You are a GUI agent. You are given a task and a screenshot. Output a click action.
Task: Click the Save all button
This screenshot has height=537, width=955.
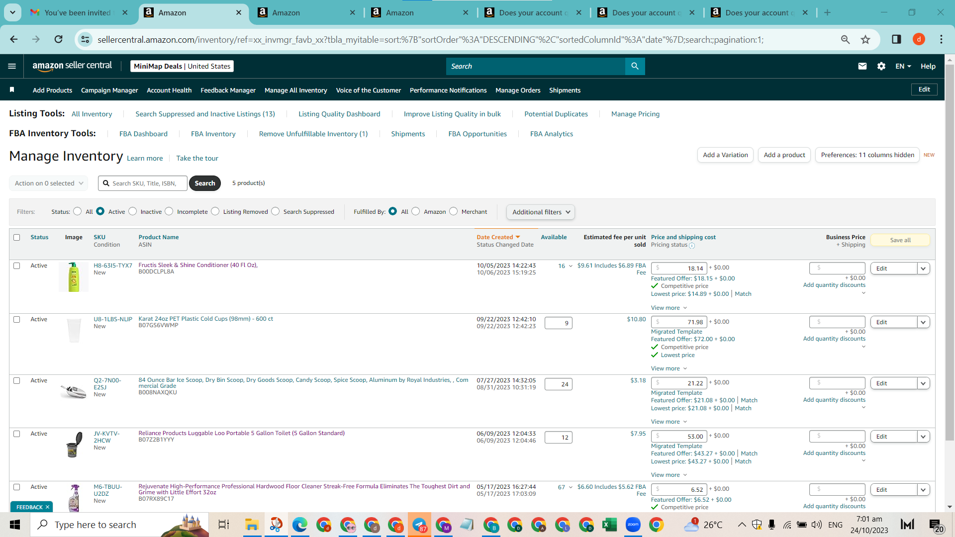[900, 240]
